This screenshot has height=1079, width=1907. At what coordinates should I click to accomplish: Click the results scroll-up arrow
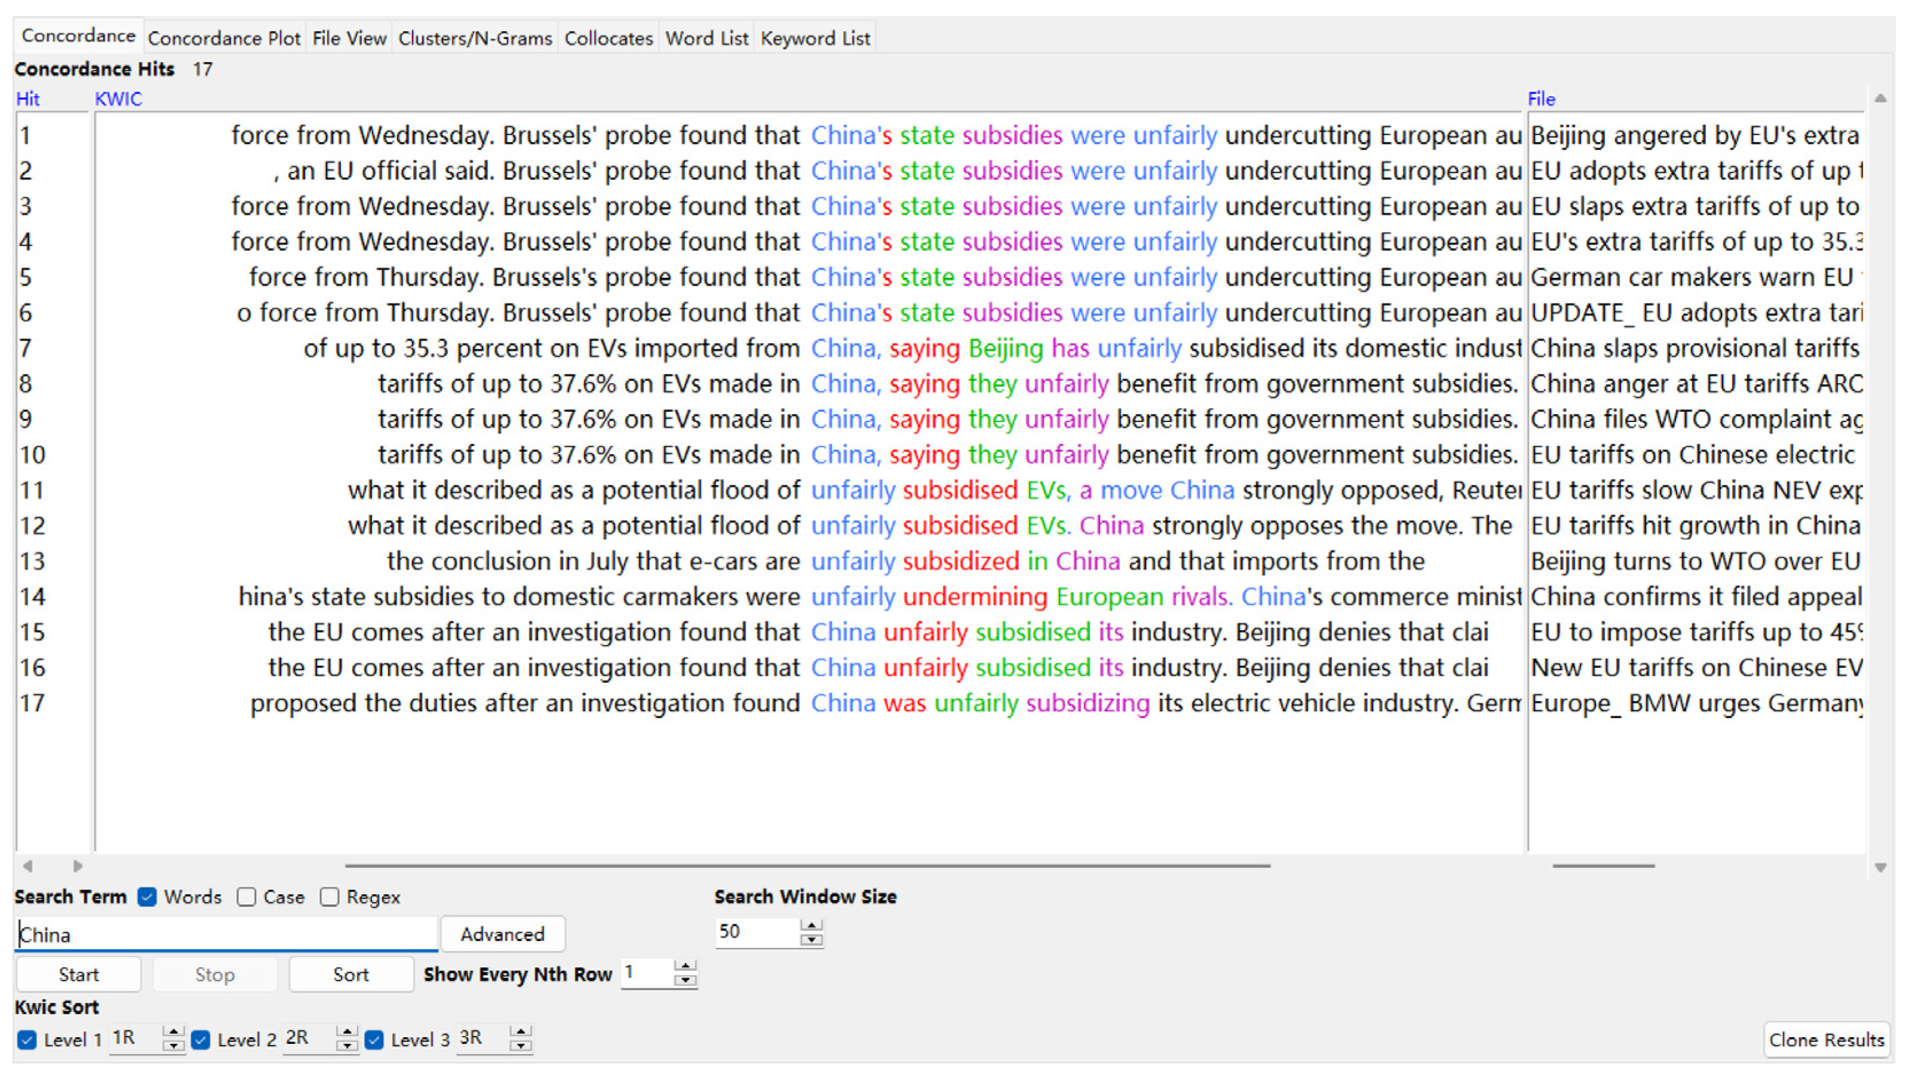(x=1880, y=99)
